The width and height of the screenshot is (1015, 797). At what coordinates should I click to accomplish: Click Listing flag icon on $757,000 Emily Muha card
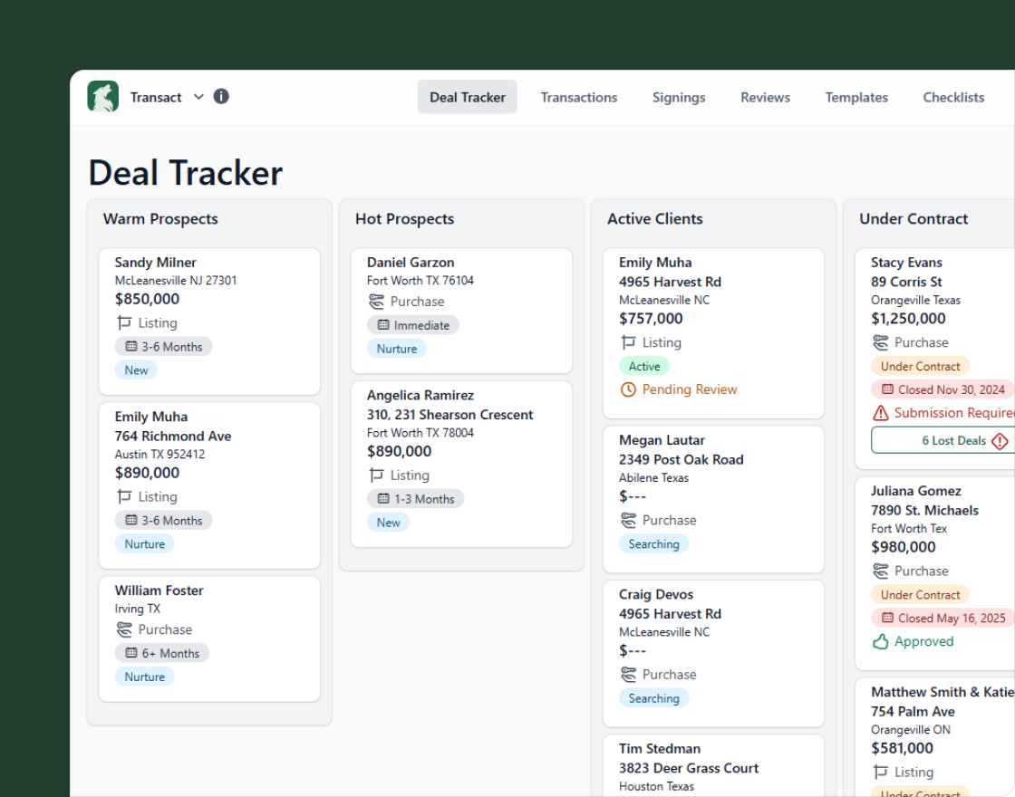[x=628, y=341]
